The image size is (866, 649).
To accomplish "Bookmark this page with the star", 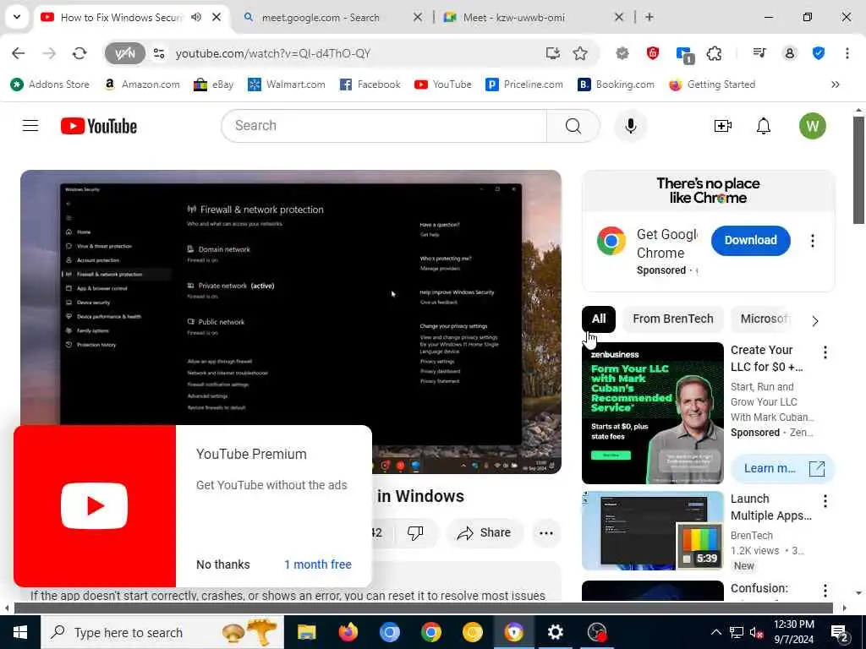I will tap(580, 53).
